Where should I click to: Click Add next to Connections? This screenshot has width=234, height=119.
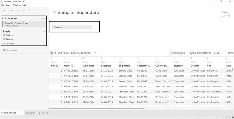(x=43, y=18)
